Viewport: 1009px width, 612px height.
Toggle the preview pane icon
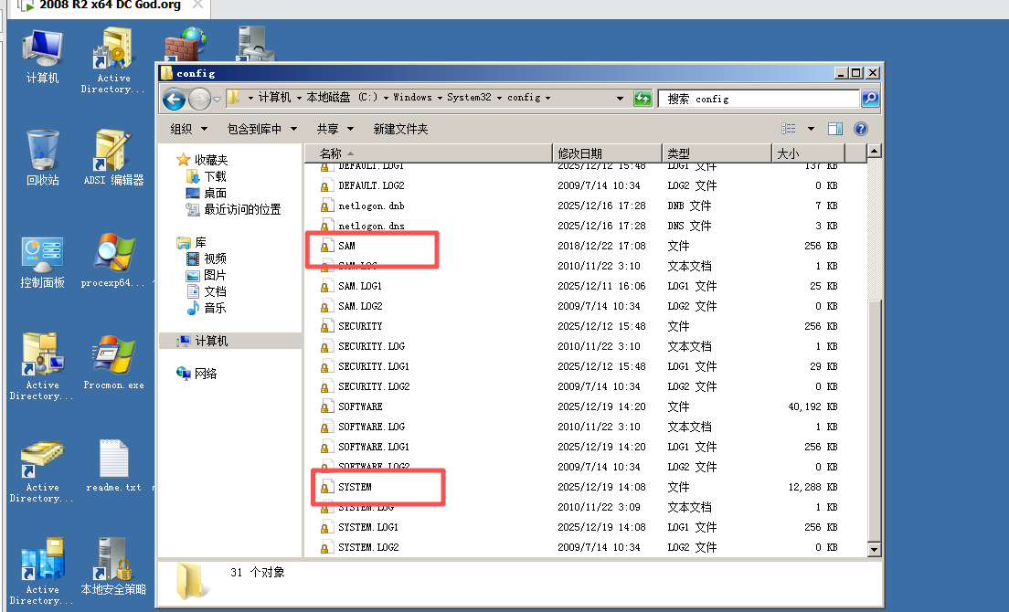click(x=835, y=129)
